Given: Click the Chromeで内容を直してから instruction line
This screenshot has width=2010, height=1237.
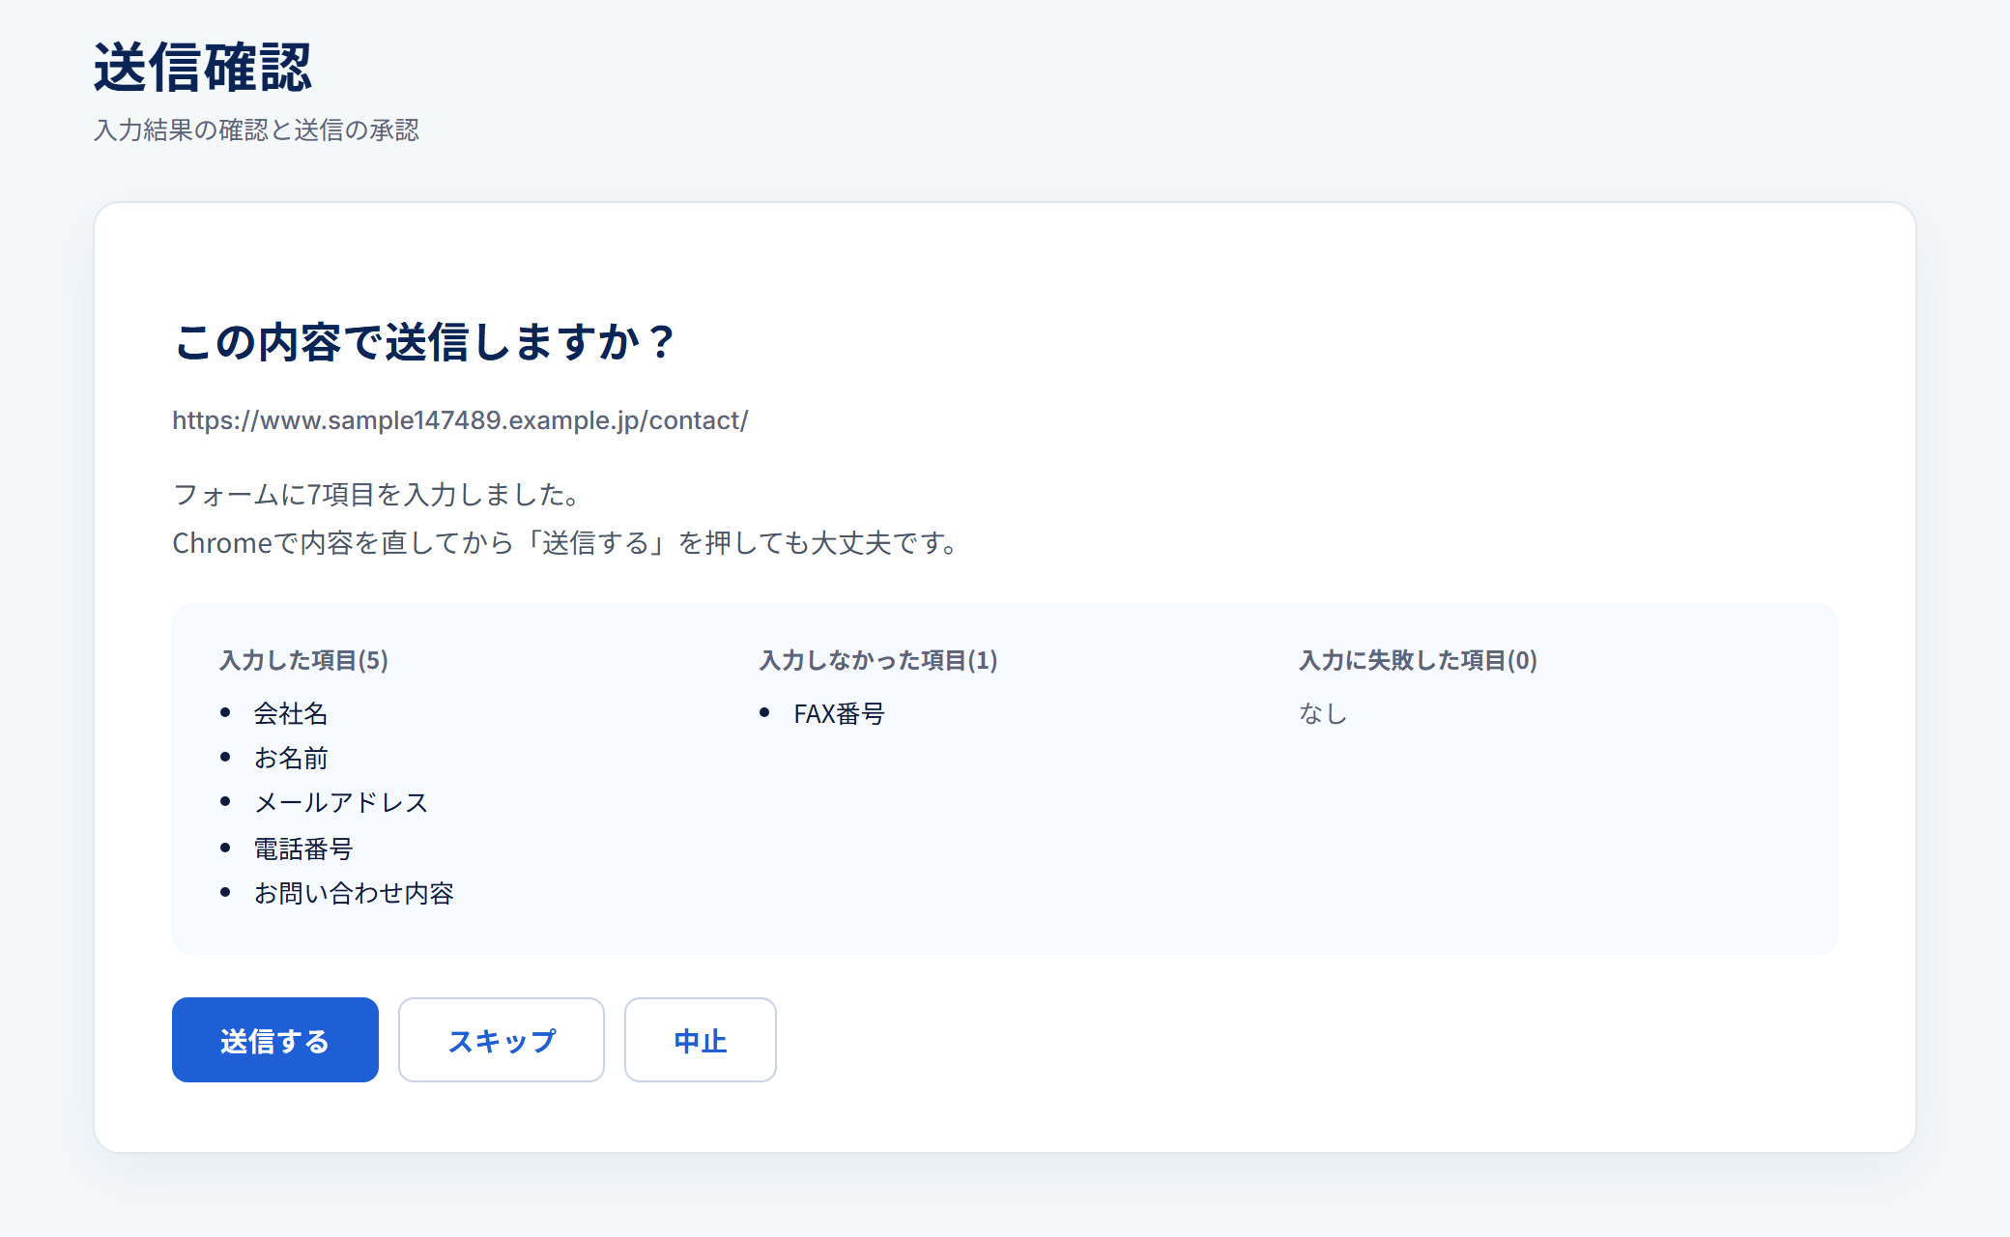Looking at the screenshot, I should coord(566,543).
